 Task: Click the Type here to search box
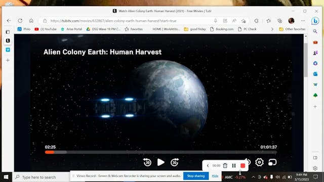(x=42, y=177)
